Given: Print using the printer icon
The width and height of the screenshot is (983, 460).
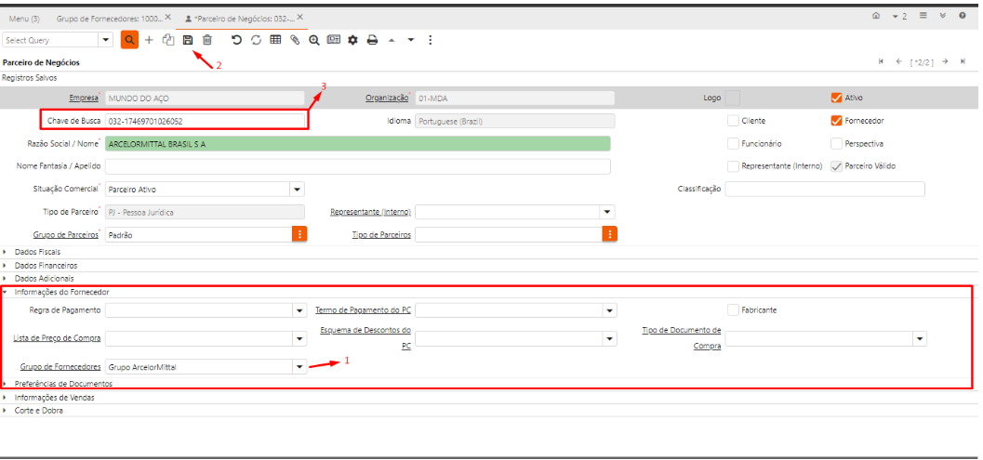Looking at the screenshot, I should 372,40.
